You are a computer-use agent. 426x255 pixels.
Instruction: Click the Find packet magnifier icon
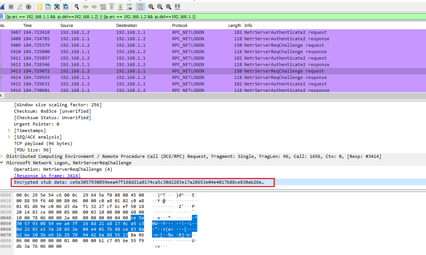tap(77, 7)
